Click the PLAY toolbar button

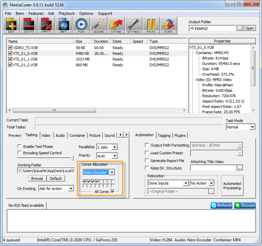coord(81,25)
